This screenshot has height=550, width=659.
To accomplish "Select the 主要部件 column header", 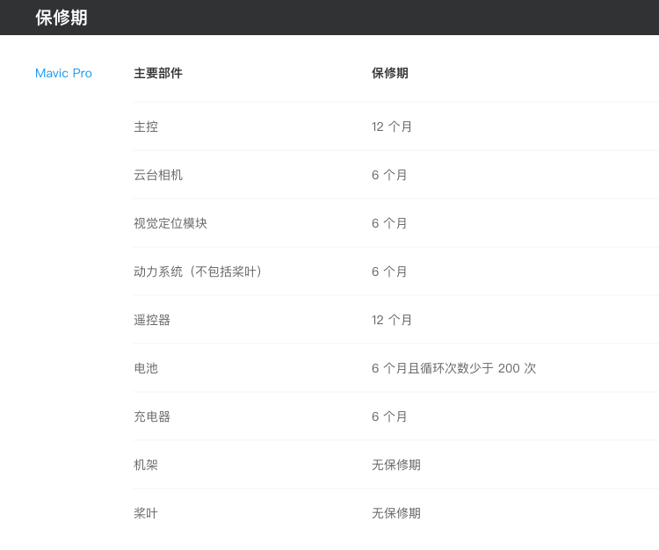I will [158, 73].
